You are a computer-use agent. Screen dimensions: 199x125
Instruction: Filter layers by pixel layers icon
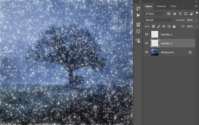pos(169,14)
